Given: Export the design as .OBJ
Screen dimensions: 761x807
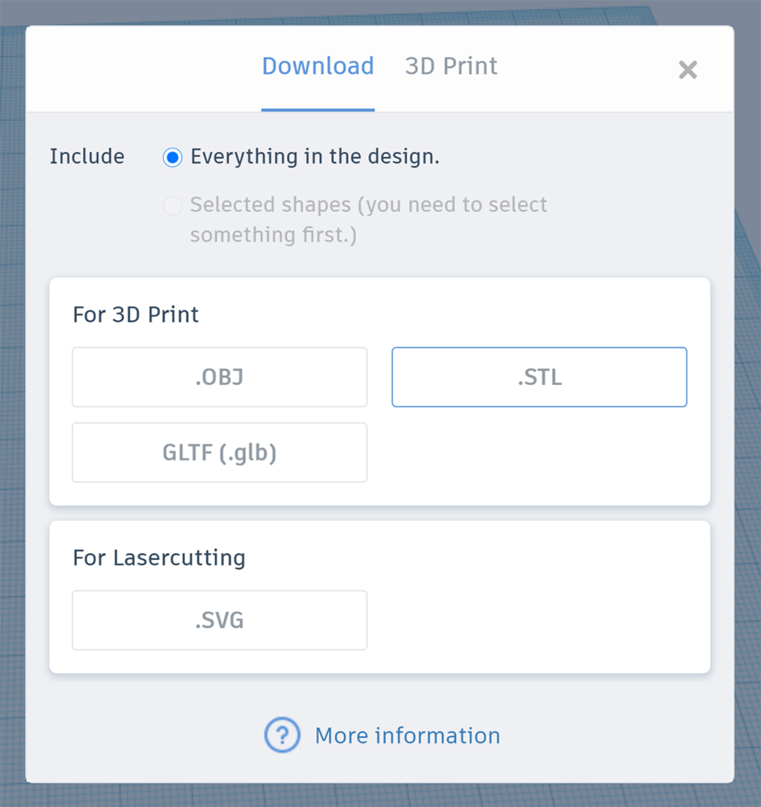Looking at the screenshot, I should 219,377.
